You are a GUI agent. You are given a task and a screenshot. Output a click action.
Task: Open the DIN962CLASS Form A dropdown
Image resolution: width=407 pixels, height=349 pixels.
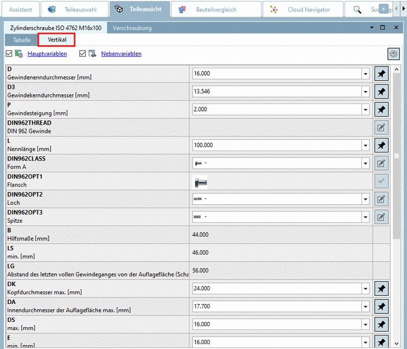coord(365,163)
